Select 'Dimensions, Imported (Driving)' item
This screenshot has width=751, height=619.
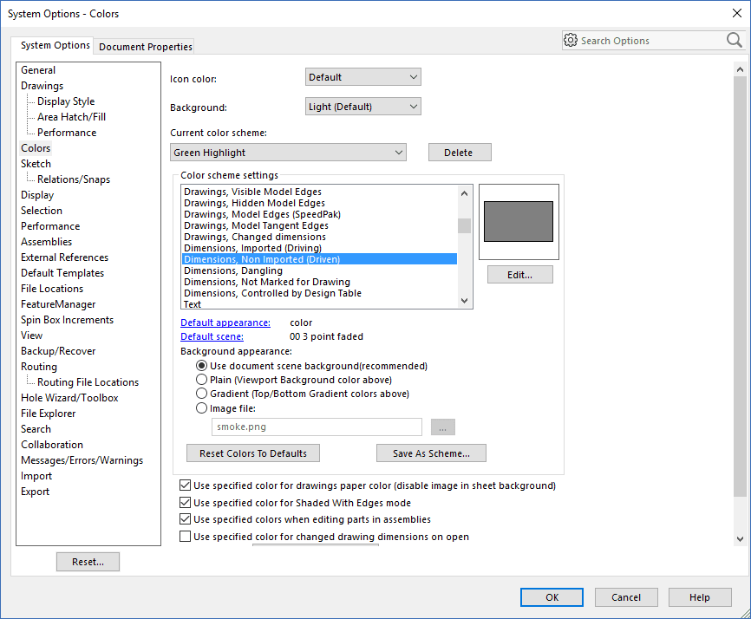pyautogui.click(x=319, y=248)
